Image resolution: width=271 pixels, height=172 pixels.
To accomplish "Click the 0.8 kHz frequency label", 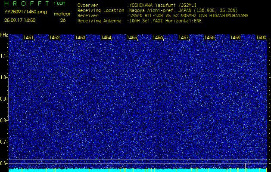I will [3, 120].
